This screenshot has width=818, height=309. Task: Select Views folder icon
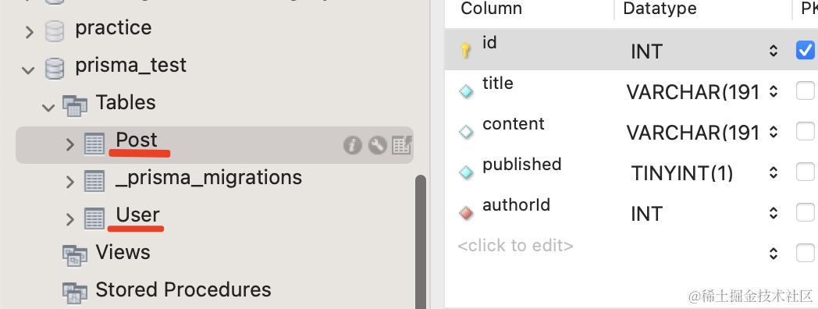click(x=75, y=256)
